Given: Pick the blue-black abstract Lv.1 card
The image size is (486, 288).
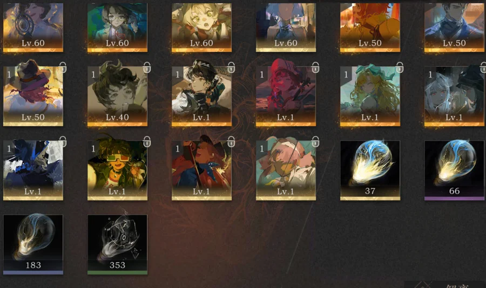Looking at the screenshot, I should pos(33,170).
